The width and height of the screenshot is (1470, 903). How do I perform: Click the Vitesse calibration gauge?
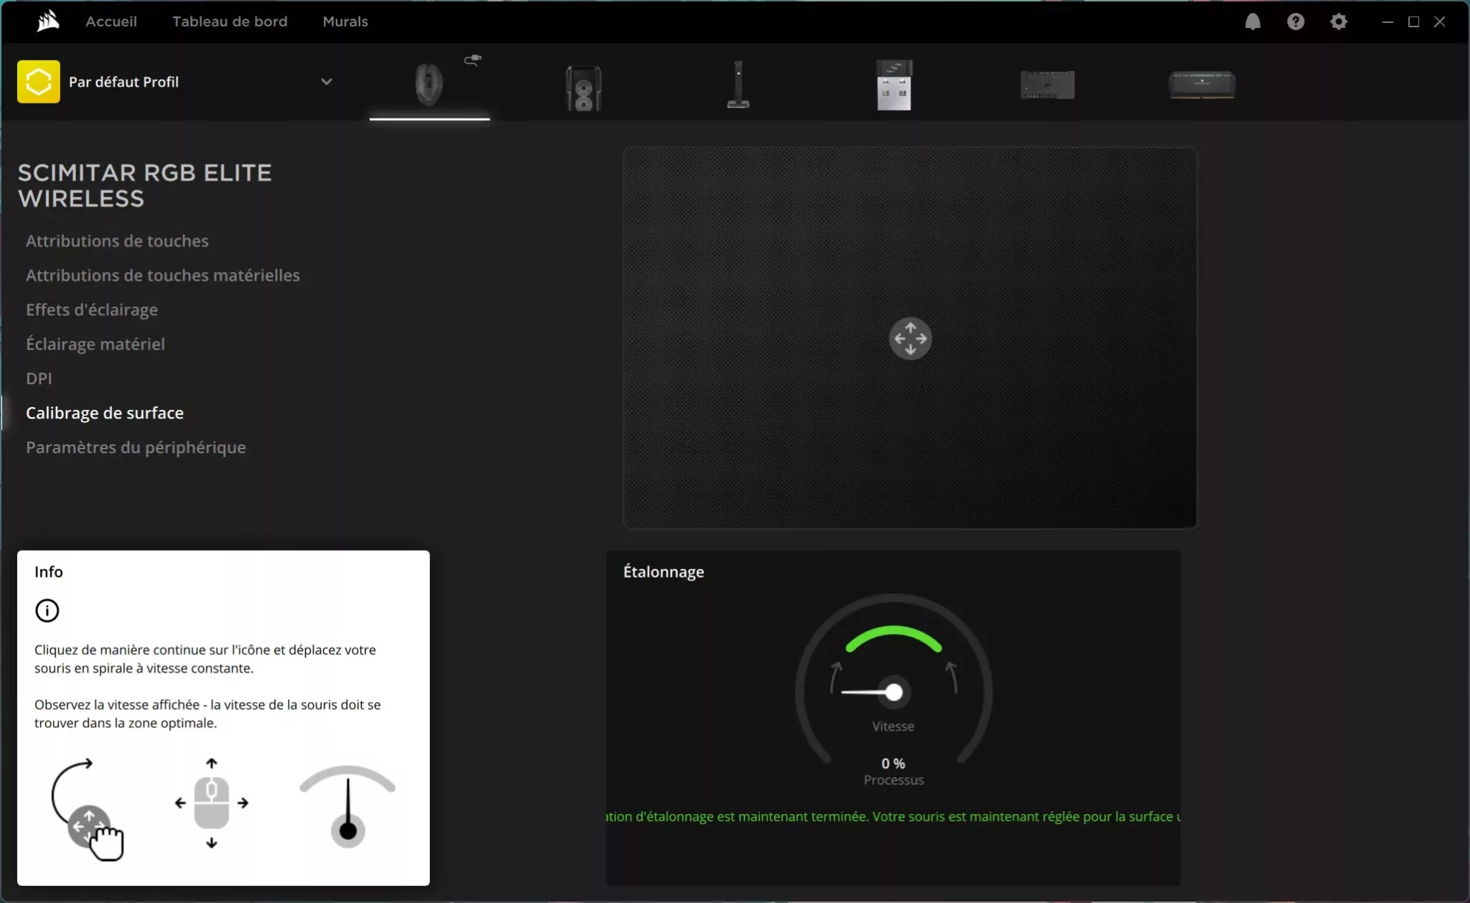coord(893,691)
